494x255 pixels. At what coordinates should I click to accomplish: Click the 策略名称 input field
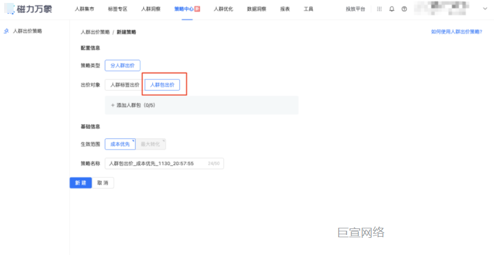(x=164, y=163)
